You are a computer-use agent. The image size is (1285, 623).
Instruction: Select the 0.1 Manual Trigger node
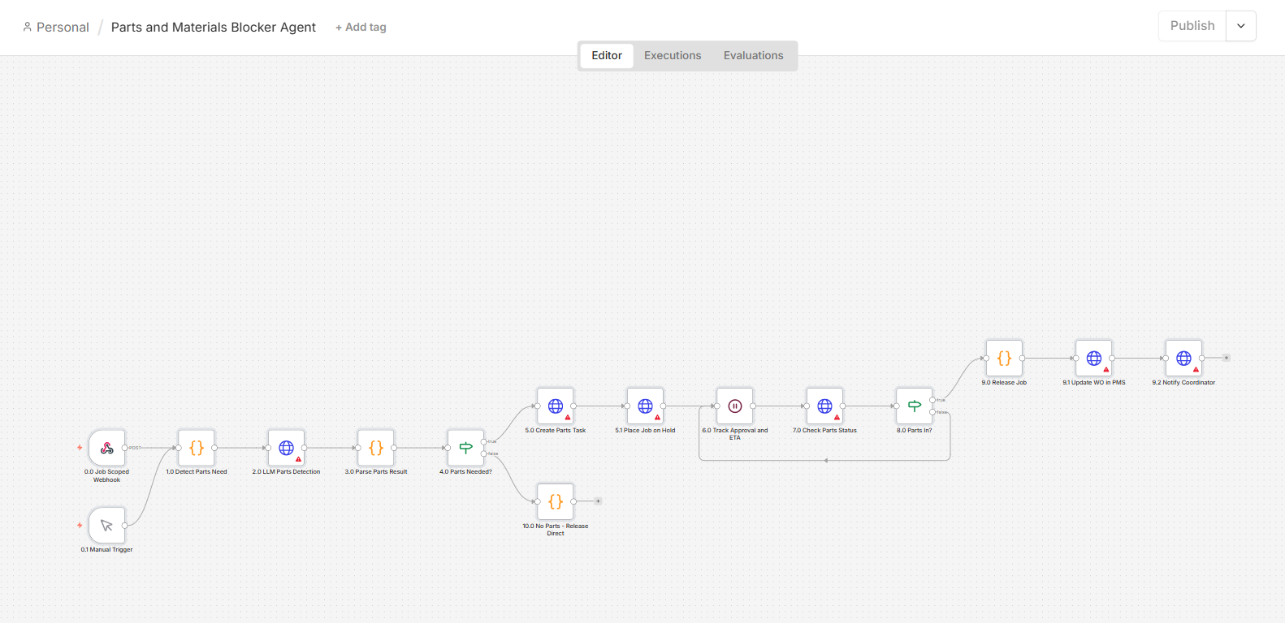coord(106,526)
